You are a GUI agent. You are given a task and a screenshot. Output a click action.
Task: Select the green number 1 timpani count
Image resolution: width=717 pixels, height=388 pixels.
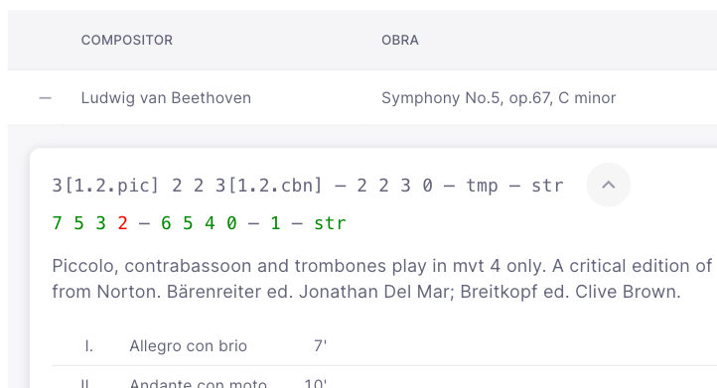click(275, 223)
